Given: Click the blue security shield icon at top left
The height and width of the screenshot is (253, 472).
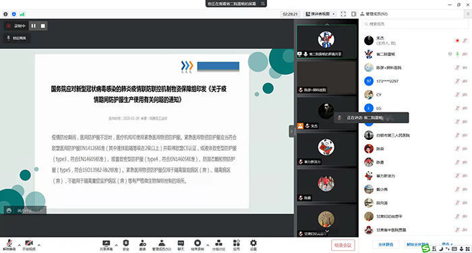Looking at the screenshot, I should click(14, 14).
